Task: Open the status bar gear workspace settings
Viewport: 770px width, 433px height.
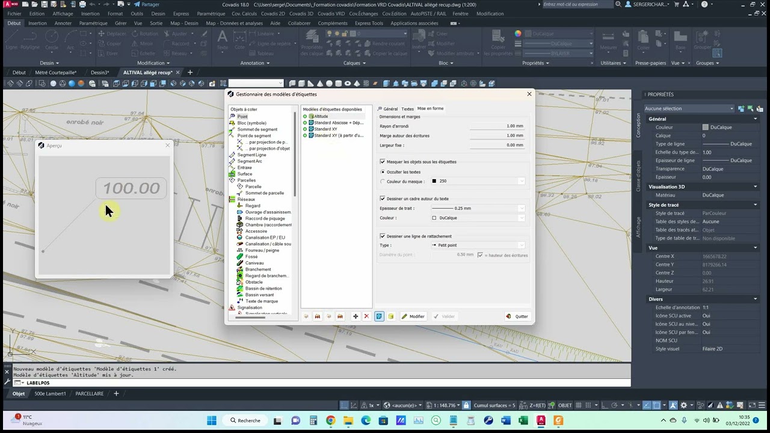Action: 683,405
